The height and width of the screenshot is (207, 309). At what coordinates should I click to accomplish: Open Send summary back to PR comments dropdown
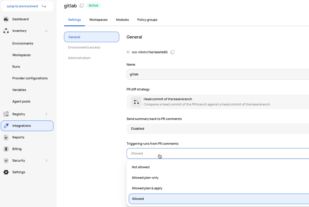pyautogui.click(x=218, y=129)
